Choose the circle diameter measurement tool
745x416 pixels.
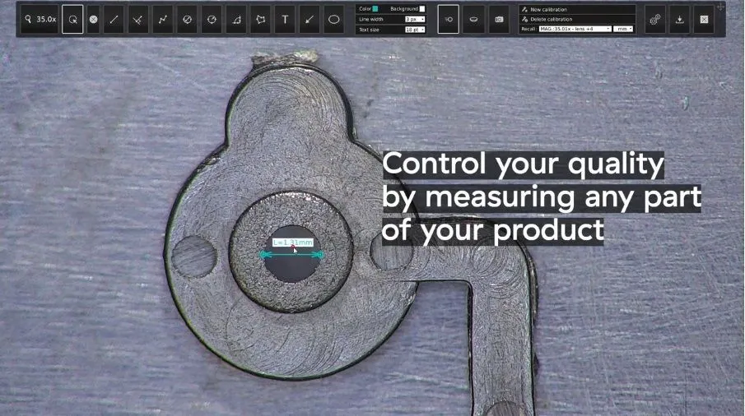[188, 19]
